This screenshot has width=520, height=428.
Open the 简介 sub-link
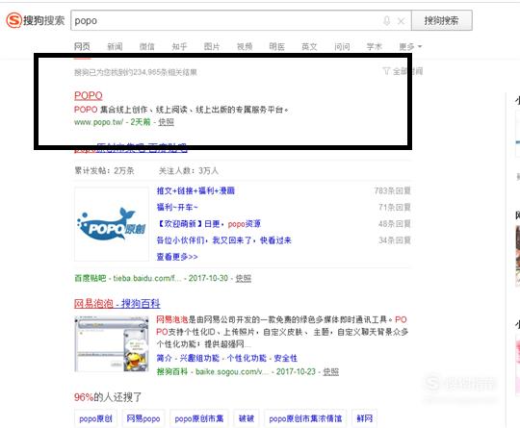(164, 358)
